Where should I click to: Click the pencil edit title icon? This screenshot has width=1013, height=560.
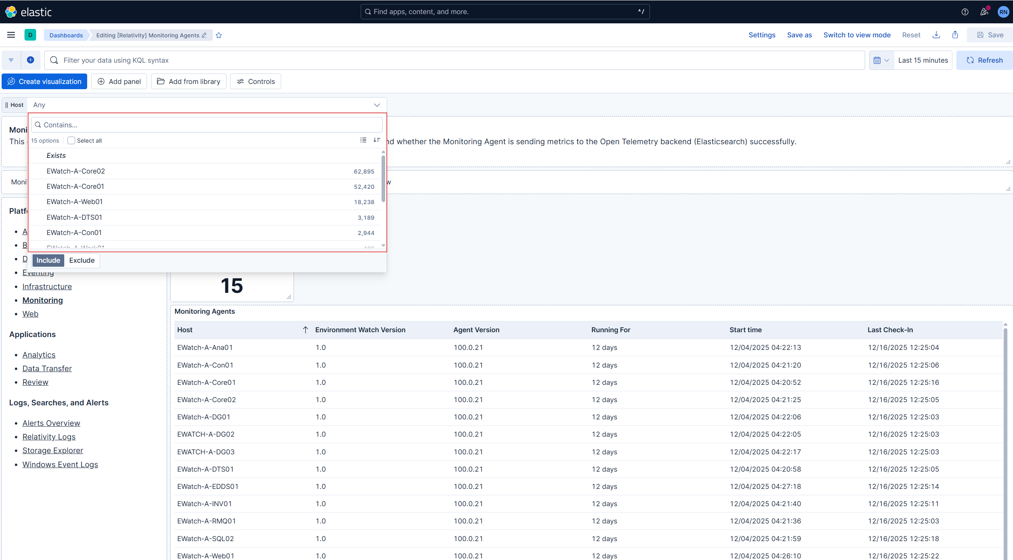point(204,35)
